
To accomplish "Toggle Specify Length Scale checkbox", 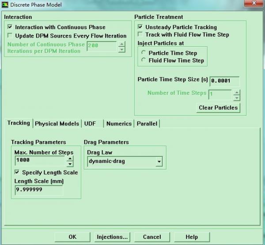I will point(17,173).
